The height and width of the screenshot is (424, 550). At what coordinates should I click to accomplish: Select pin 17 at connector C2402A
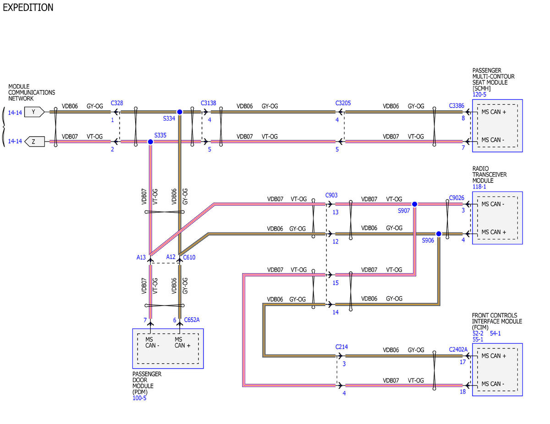coord(463,362)
